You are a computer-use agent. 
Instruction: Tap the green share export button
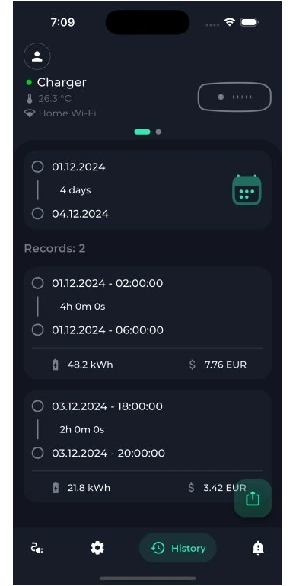[253, 498]
